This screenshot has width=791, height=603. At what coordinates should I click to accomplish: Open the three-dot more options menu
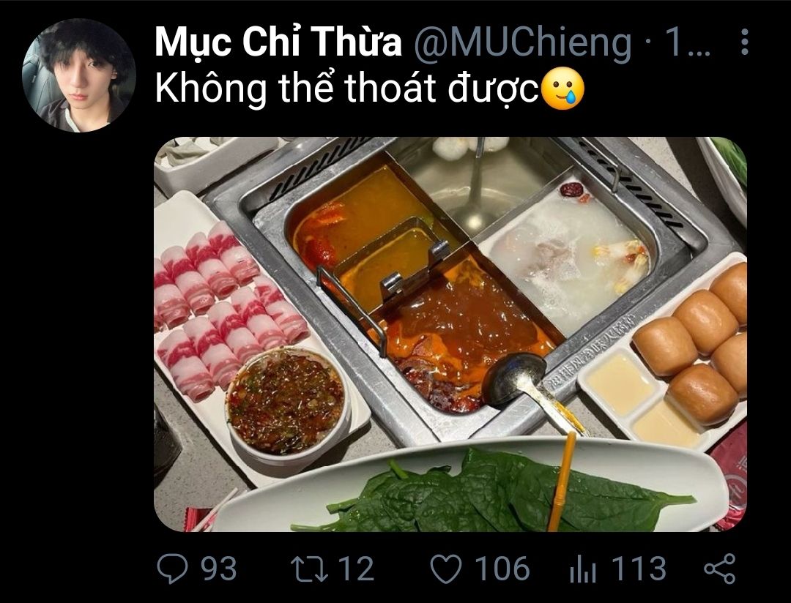click(x=745, y=42)
